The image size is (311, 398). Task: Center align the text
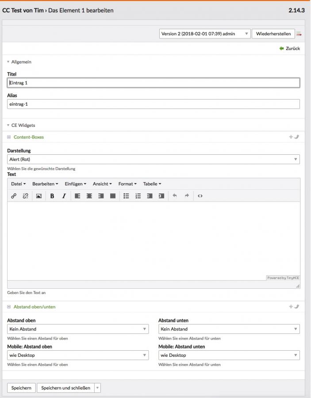point(89,196)
